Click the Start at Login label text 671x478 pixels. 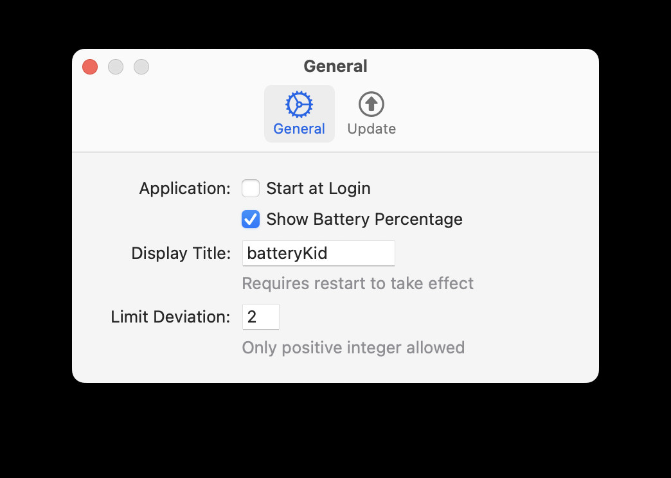point(318,188)
